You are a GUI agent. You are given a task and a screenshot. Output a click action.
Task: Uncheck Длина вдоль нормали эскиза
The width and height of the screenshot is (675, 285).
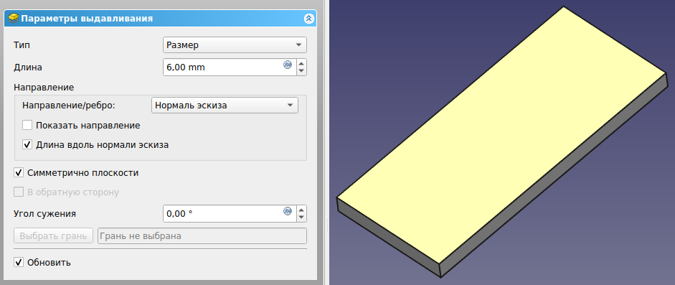27,144
